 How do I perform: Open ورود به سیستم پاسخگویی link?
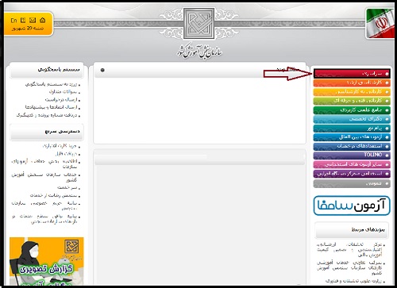[x=51, y=84]
